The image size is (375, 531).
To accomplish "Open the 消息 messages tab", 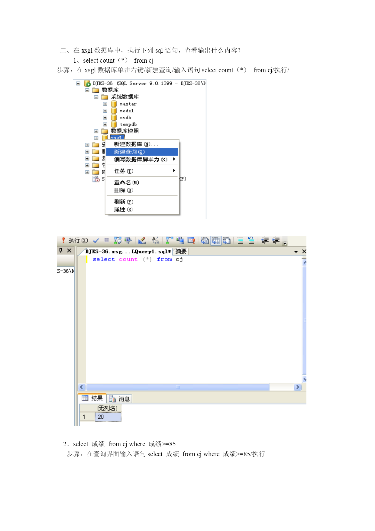I will [x=120, y=399].
